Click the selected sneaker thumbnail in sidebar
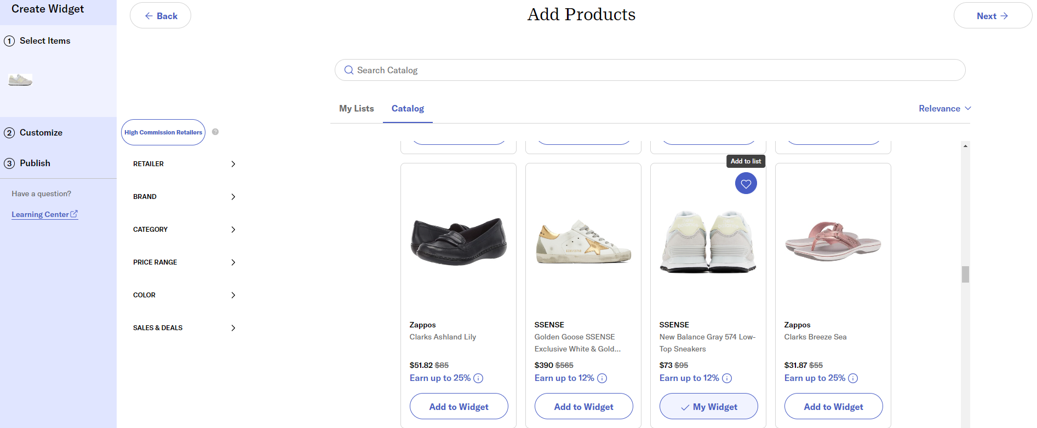1037x428 pixels. (20, 80)
